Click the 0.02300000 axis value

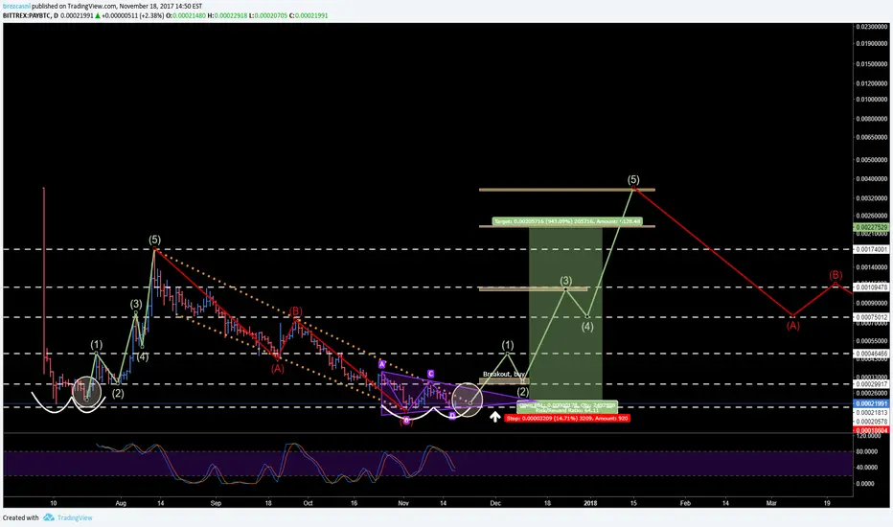tap(872, 27)
